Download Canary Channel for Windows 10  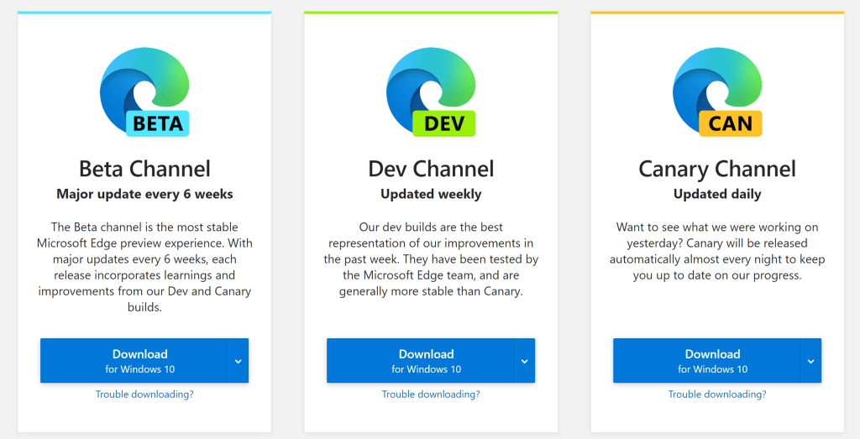coord(706,361)
